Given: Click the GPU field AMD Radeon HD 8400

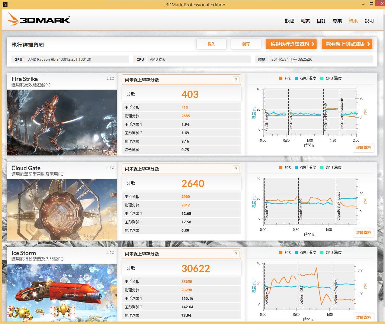Looking at the screenshot, I should pyautogui.click(x=77, y=59).
